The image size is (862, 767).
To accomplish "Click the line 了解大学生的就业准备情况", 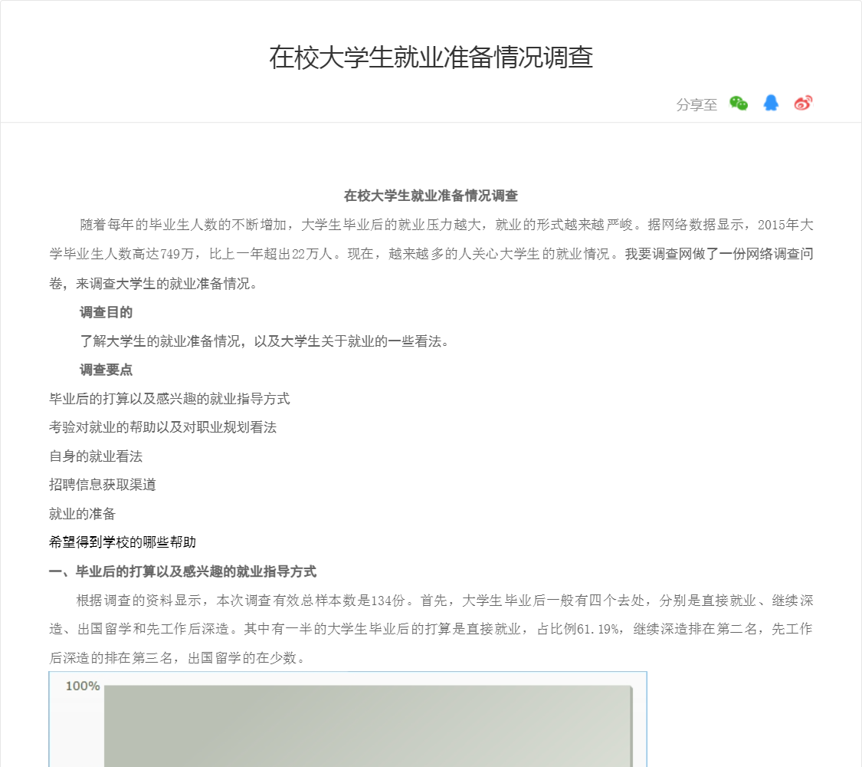I will point(264,341).
